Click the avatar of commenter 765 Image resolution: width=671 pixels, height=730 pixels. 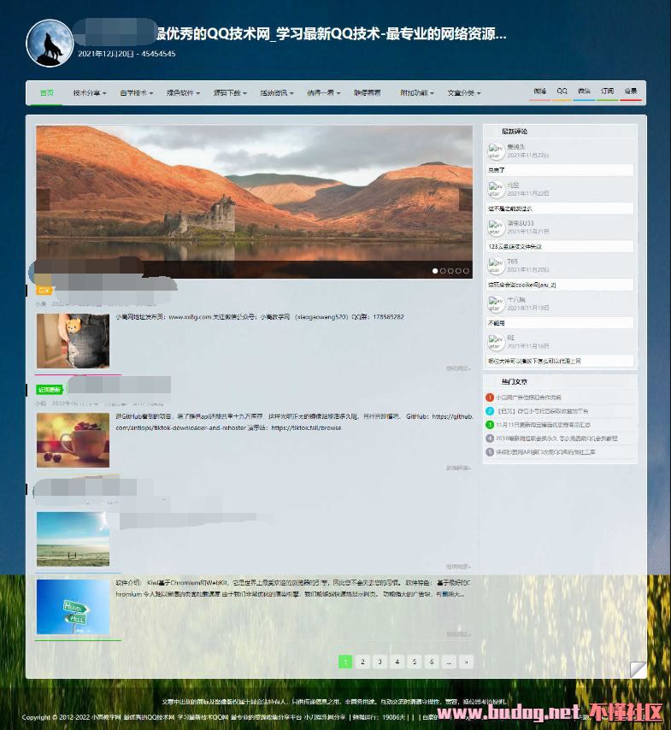click(x=495, y=266)
